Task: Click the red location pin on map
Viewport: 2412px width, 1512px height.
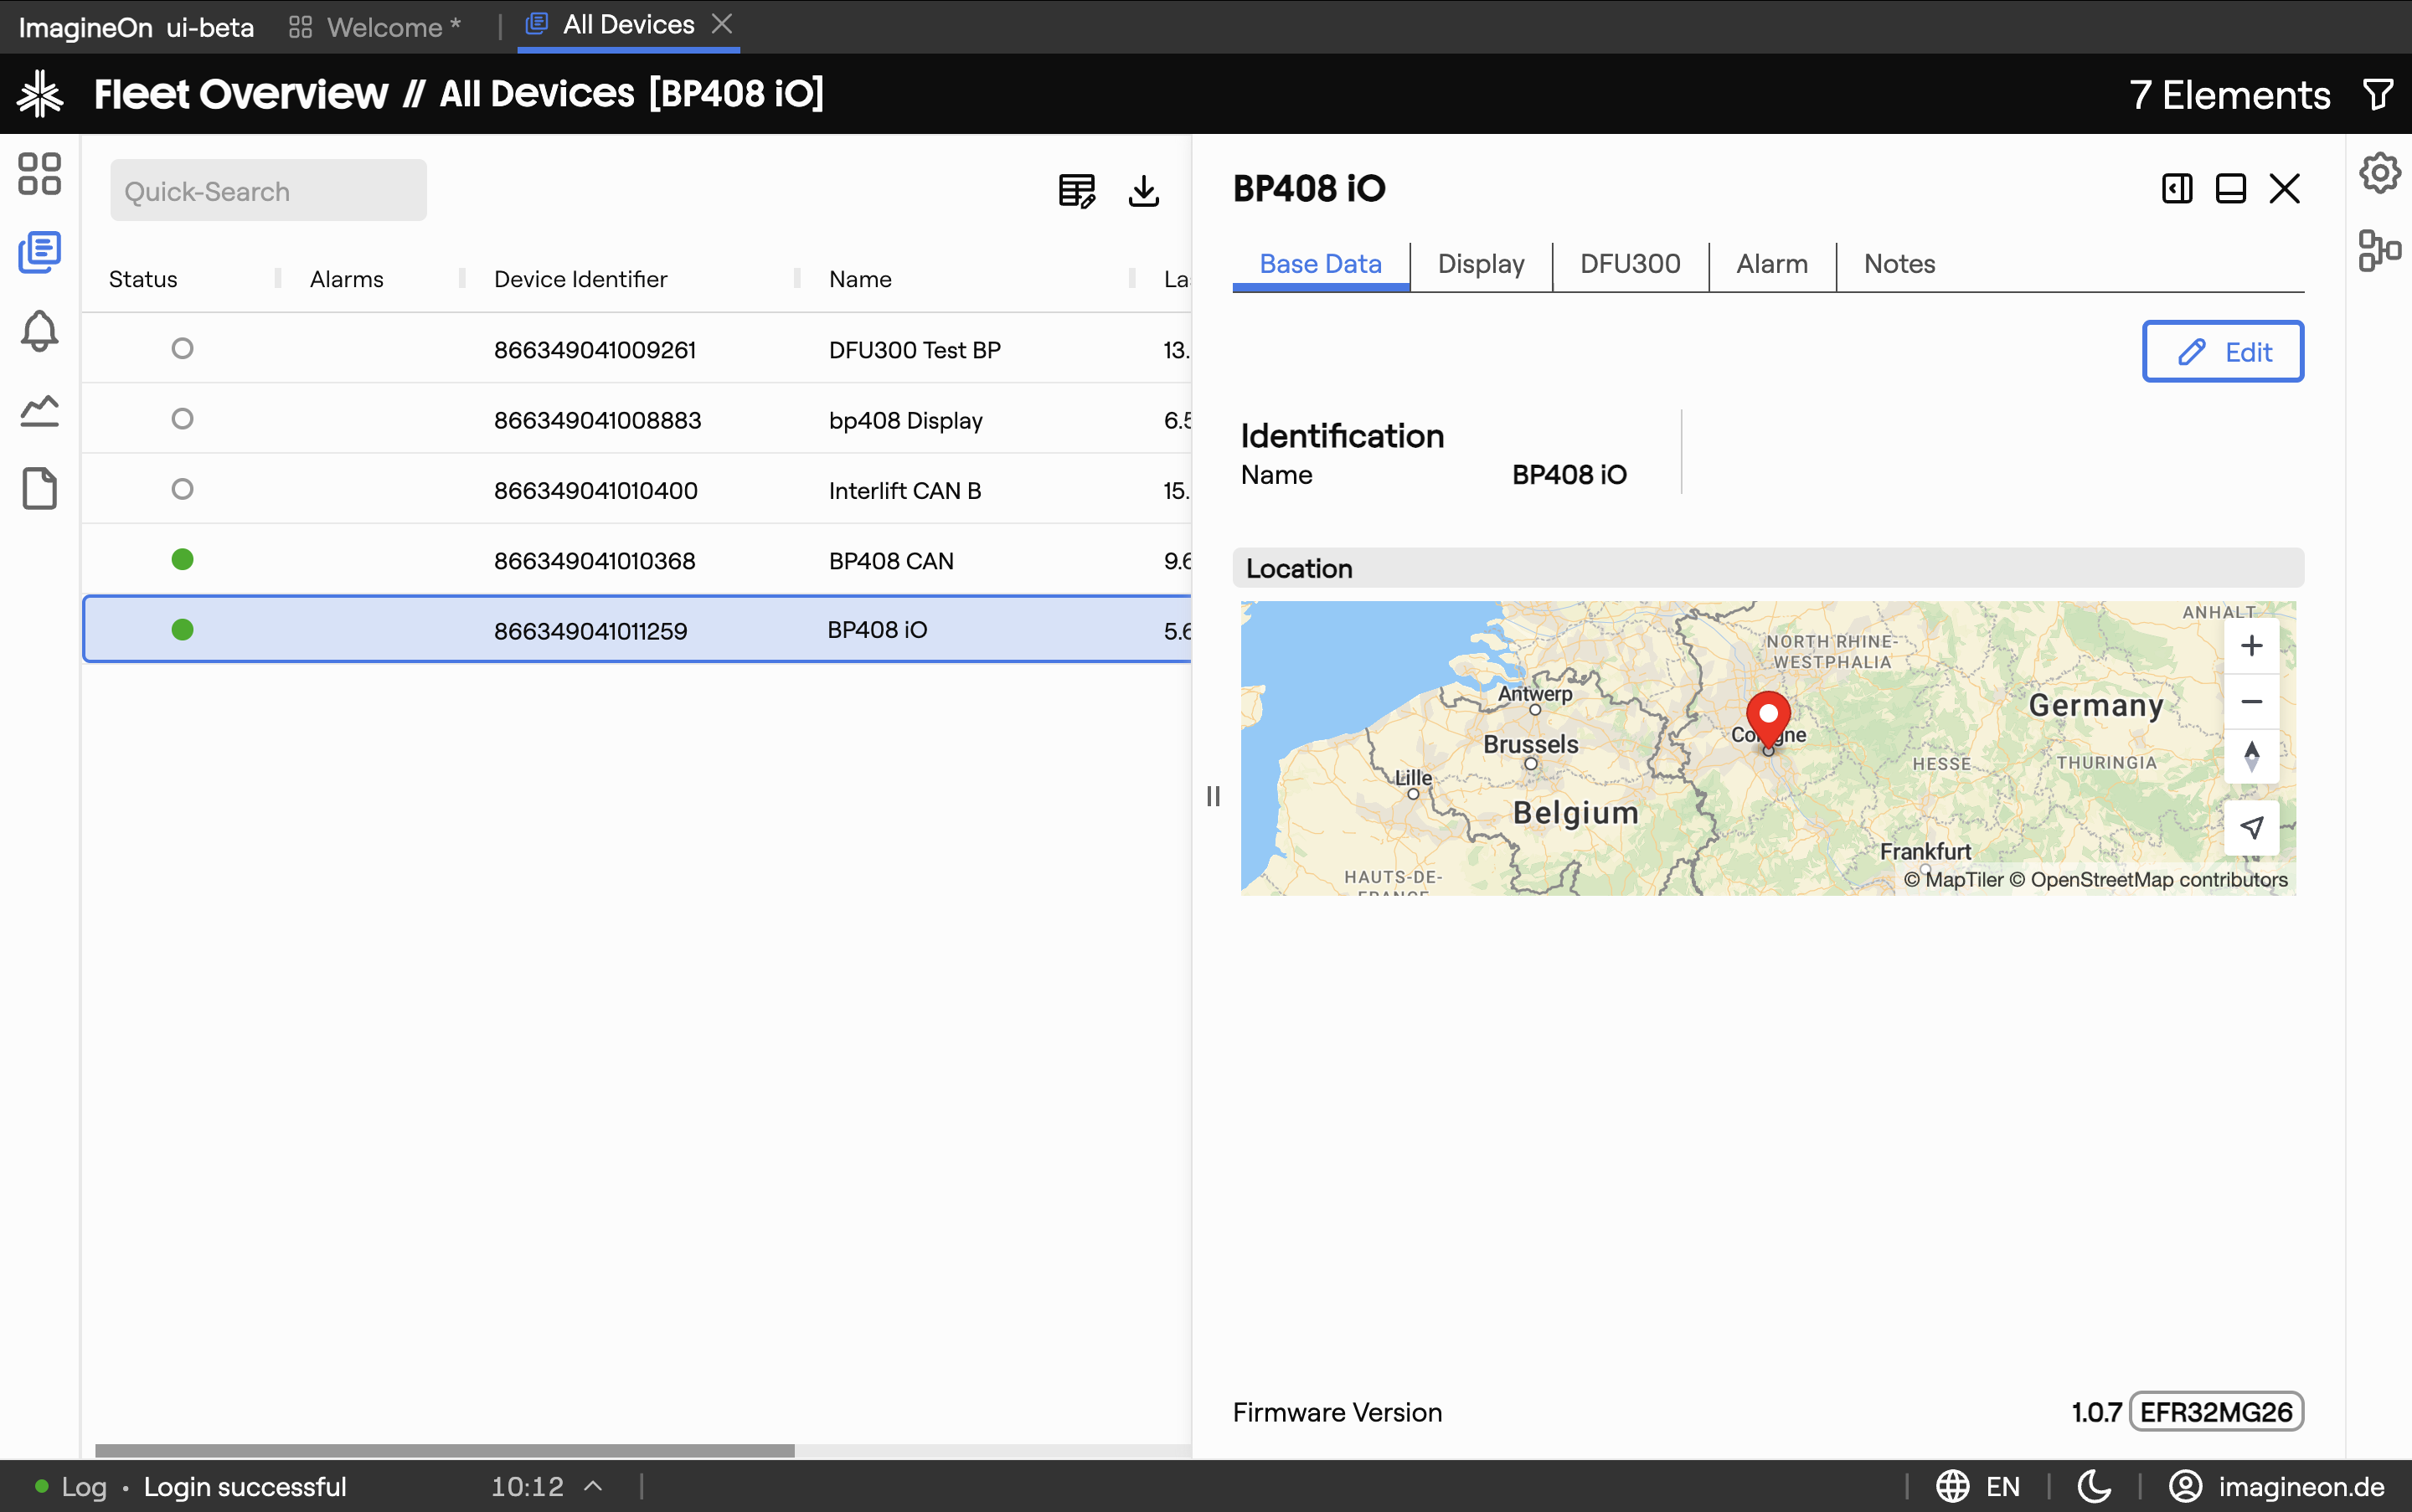Action: pyautogui.click(x=1769, y=719)
